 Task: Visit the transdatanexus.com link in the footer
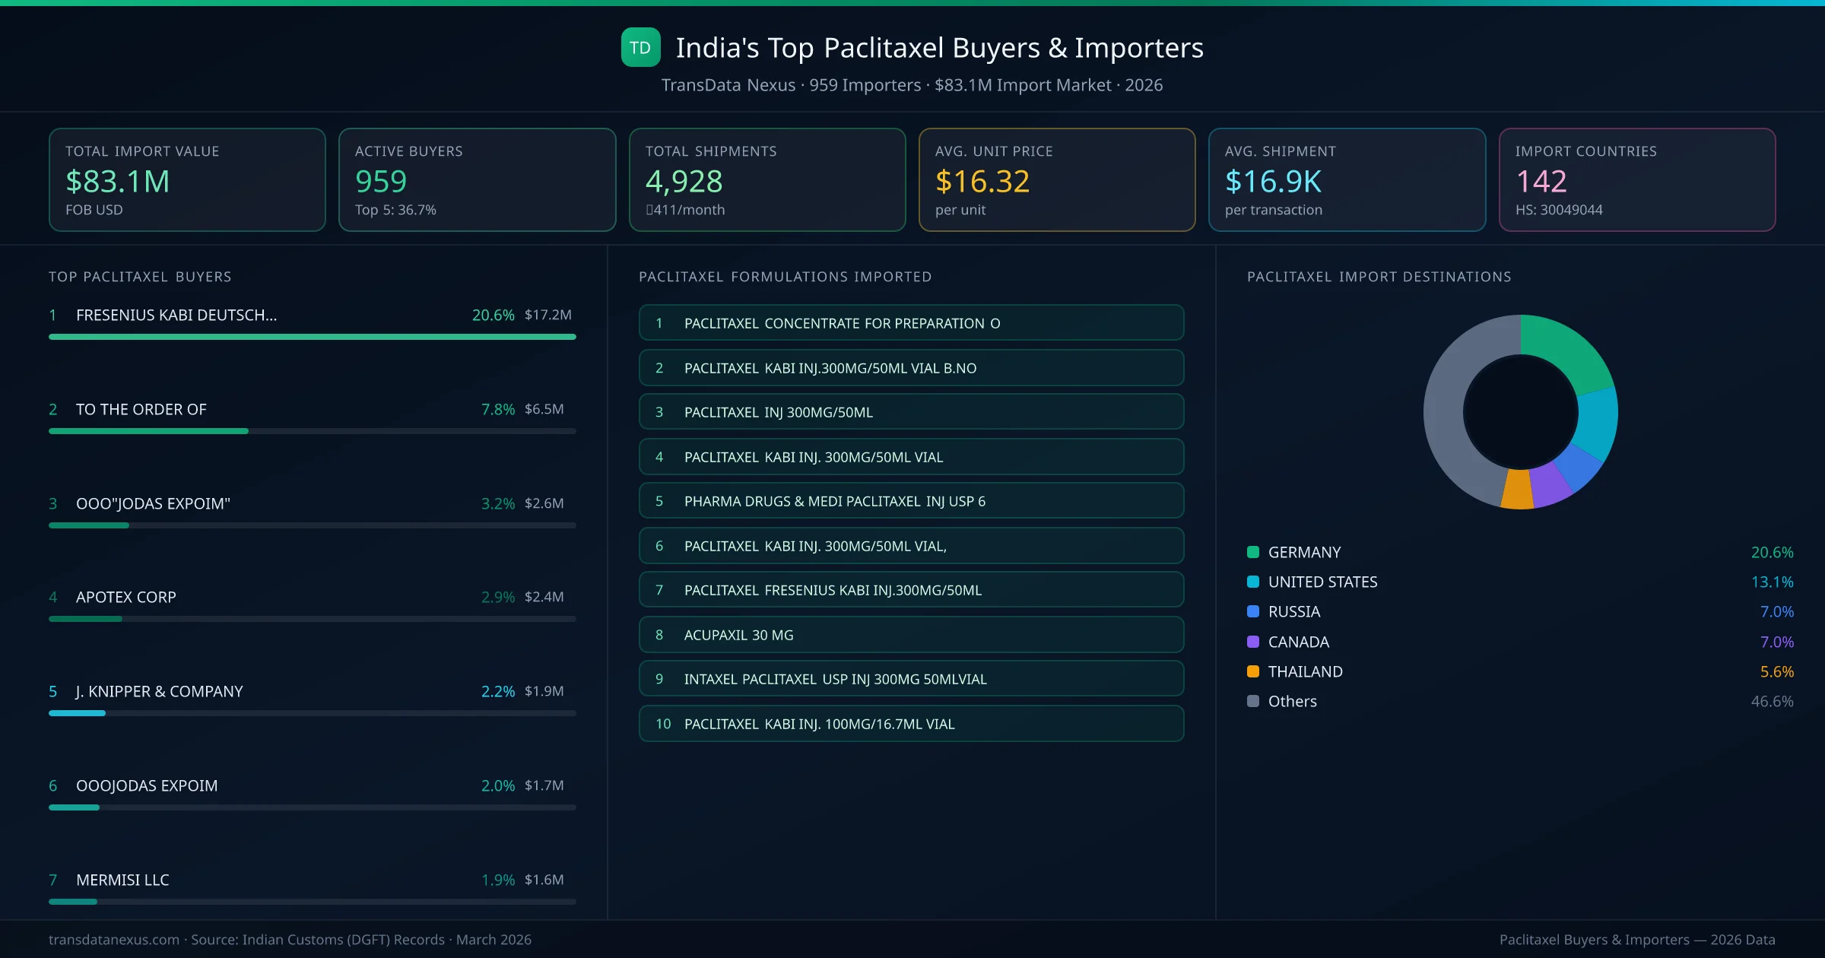tap(114, 940)
